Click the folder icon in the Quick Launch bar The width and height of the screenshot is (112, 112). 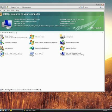tap(3, 110)
